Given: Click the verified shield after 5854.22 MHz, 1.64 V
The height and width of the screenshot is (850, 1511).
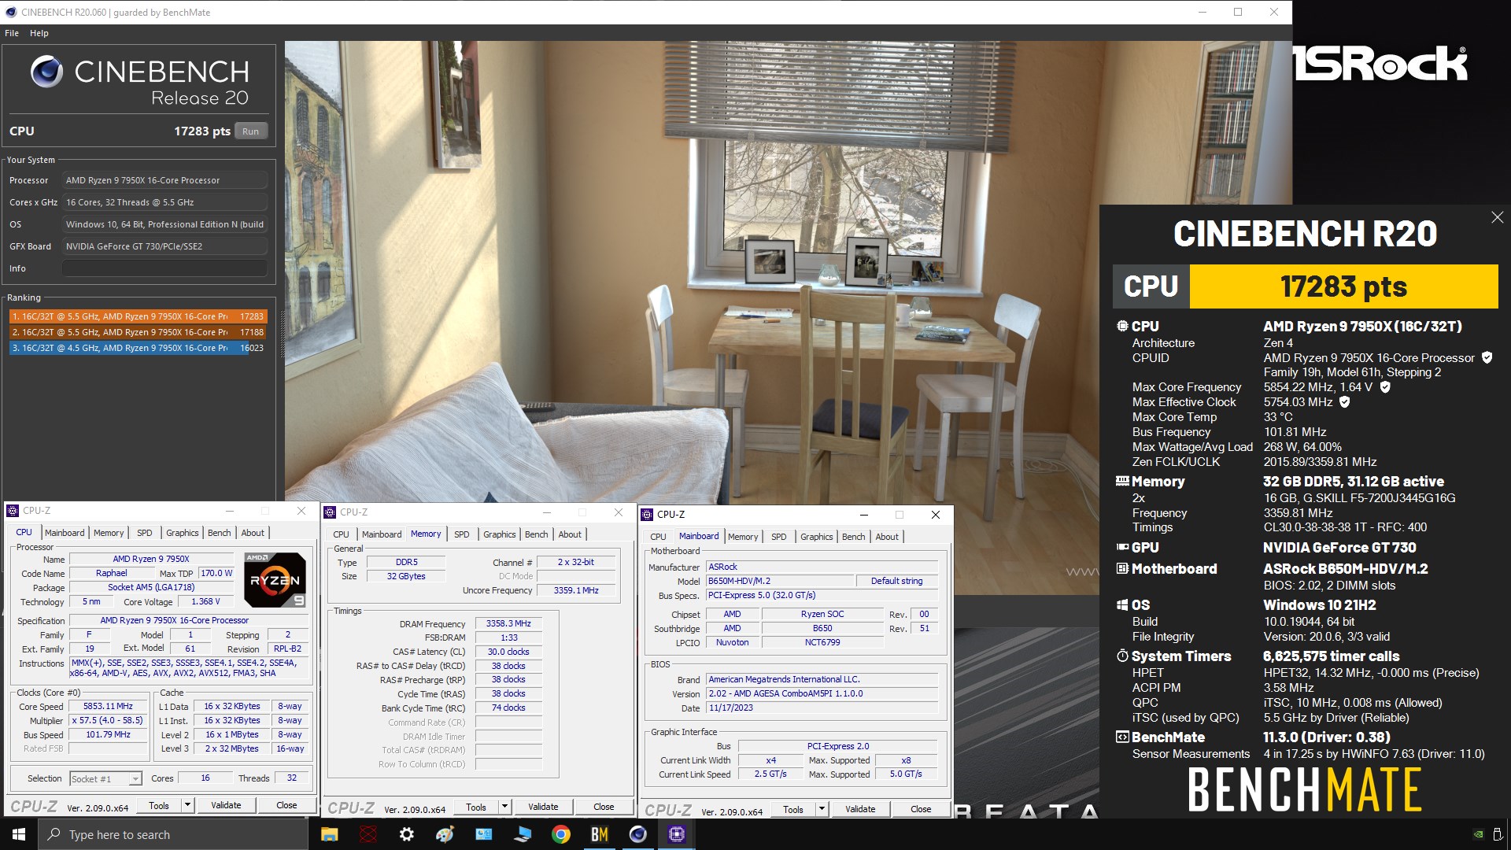Looking at the screenshot, I should (1385, 386).
